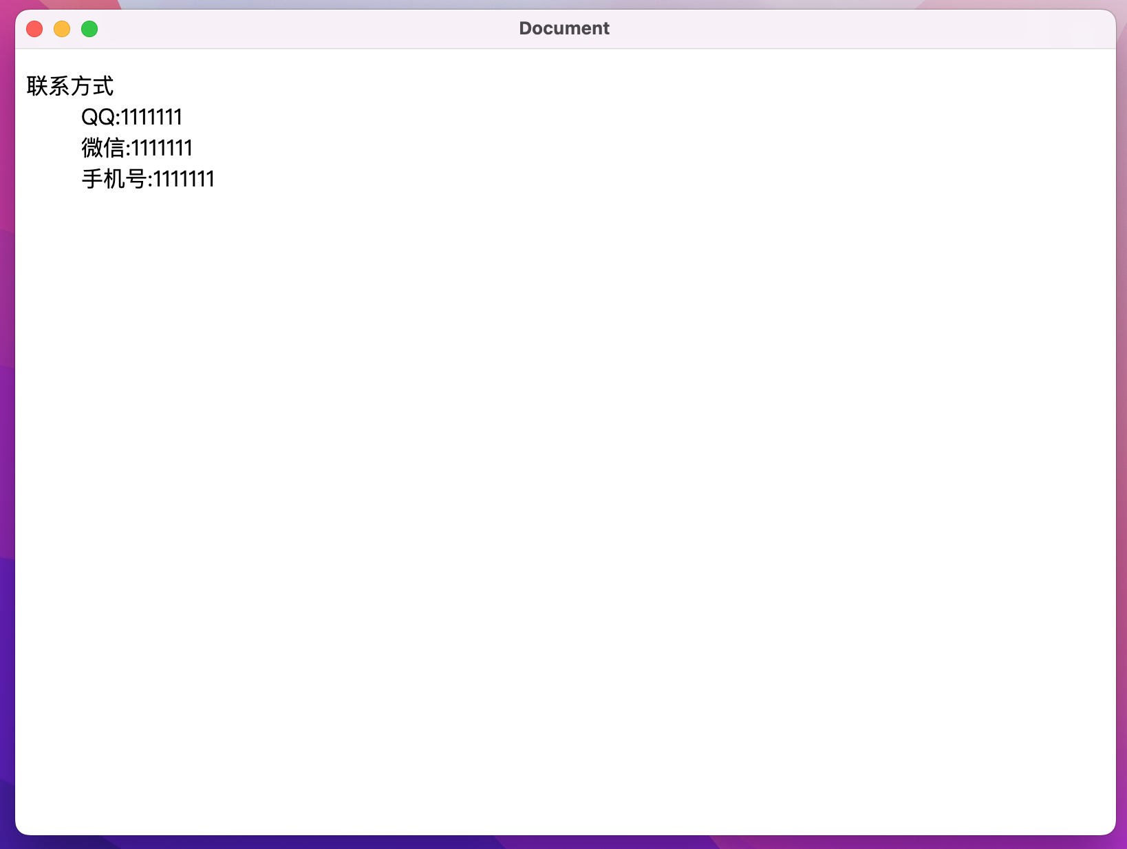Image resolution: width=1127 pixels, height=849 pixels.
Task: Maximize window with the green button
Action: (x=89, y=29)
